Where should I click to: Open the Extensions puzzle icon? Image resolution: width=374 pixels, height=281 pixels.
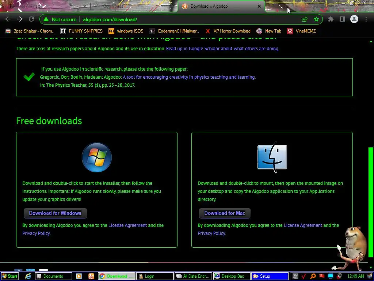(331, 19)
